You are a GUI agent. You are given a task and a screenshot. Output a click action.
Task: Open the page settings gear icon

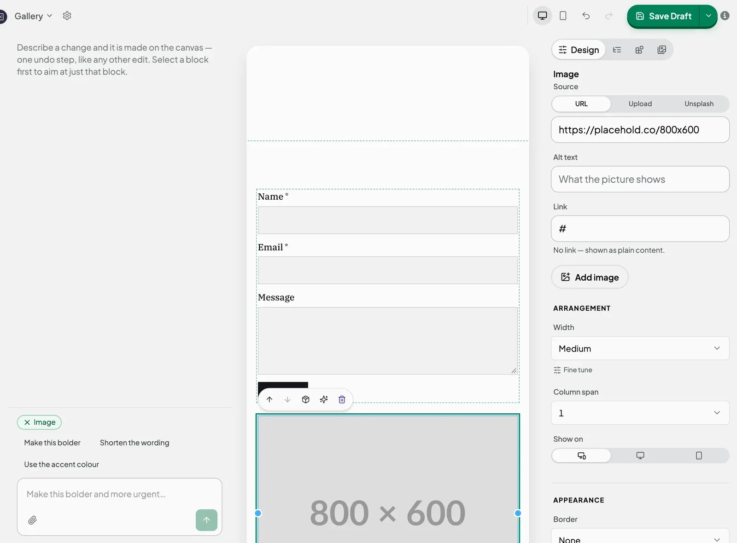tap(67, 16)
